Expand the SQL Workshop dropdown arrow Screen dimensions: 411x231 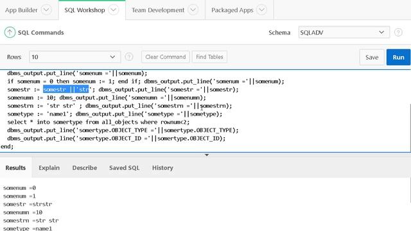click(114, 10)
